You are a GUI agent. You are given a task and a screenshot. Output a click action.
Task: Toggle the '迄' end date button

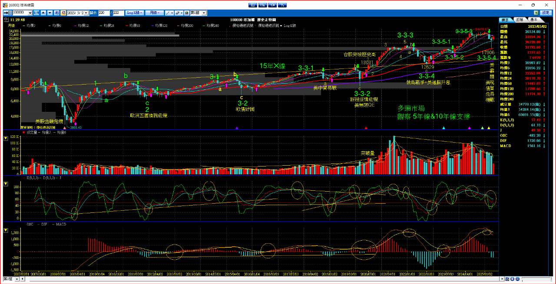coord(63,13)
